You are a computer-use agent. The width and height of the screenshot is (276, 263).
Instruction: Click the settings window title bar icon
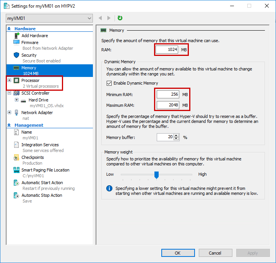click(x=6, y=6)
